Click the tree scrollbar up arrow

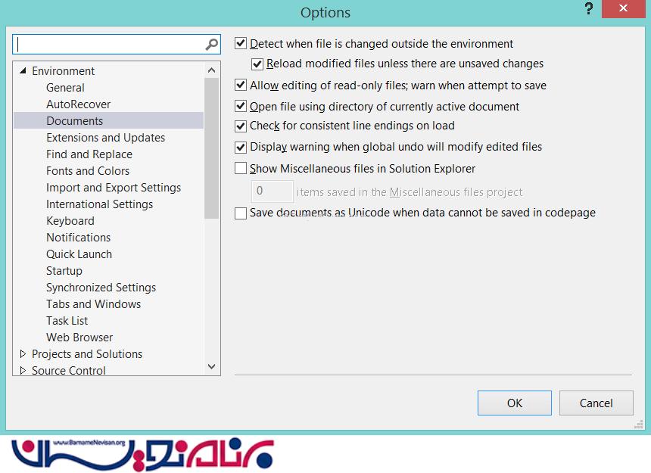(x=212, y=70)
